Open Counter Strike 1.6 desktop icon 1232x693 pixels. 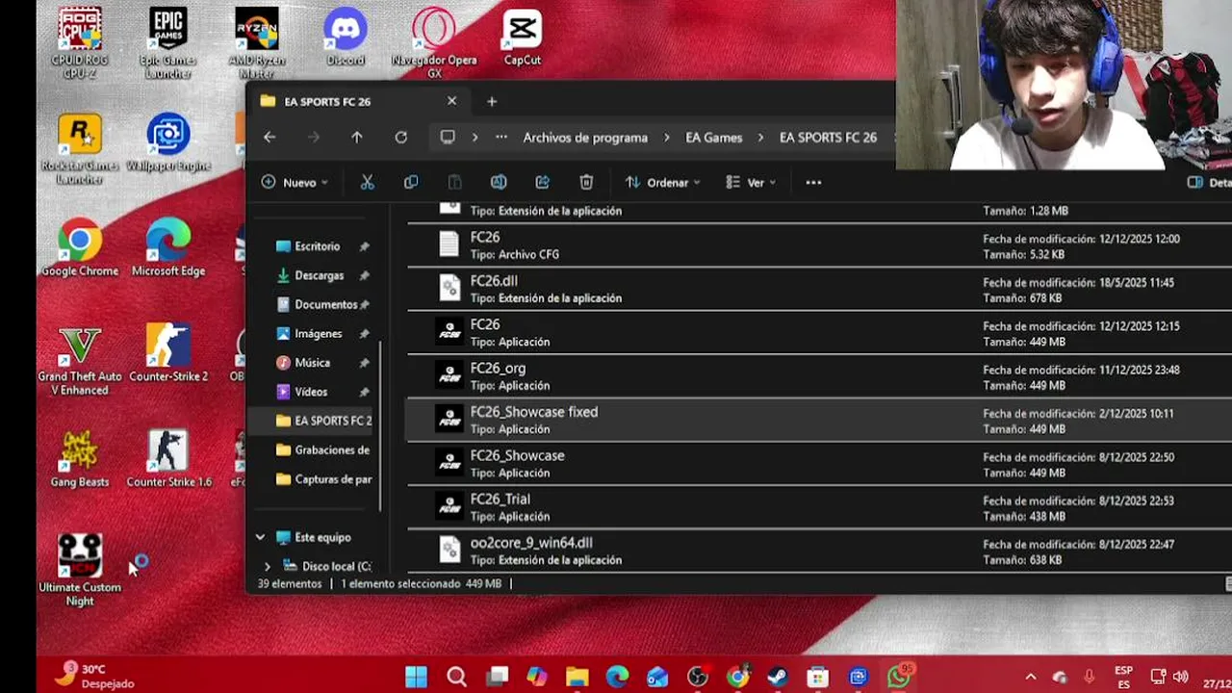(168, 459)
